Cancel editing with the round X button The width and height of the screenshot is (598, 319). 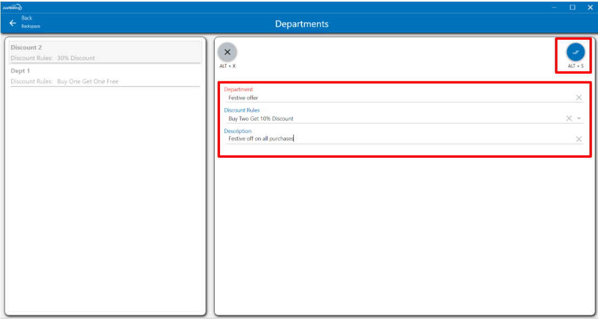pyautogui.click(x=227, y=52)
